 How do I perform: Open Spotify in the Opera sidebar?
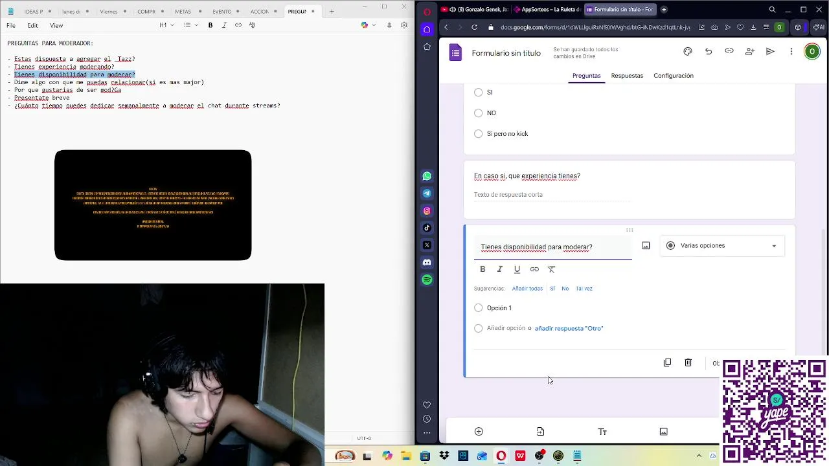pos(427,280)
